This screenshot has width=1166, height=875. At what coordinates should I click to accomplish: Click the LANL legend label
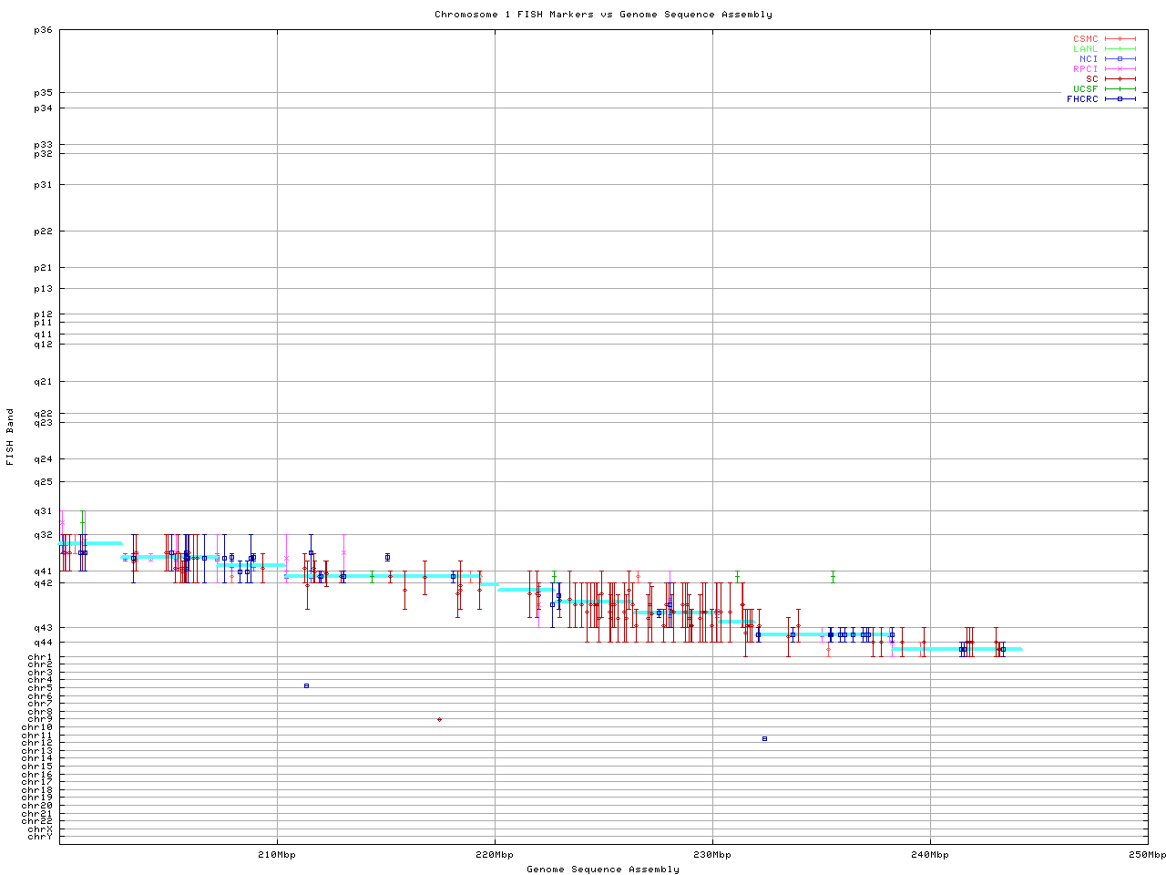point(1086,49)
